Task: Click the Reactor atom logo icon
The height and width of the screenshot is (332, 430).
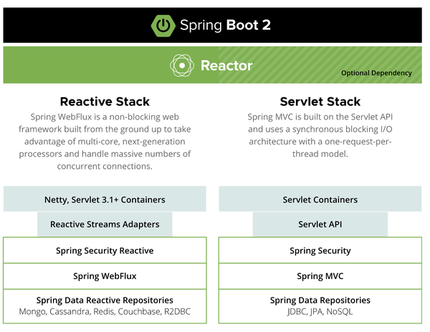Action: [x=181, y=66]
